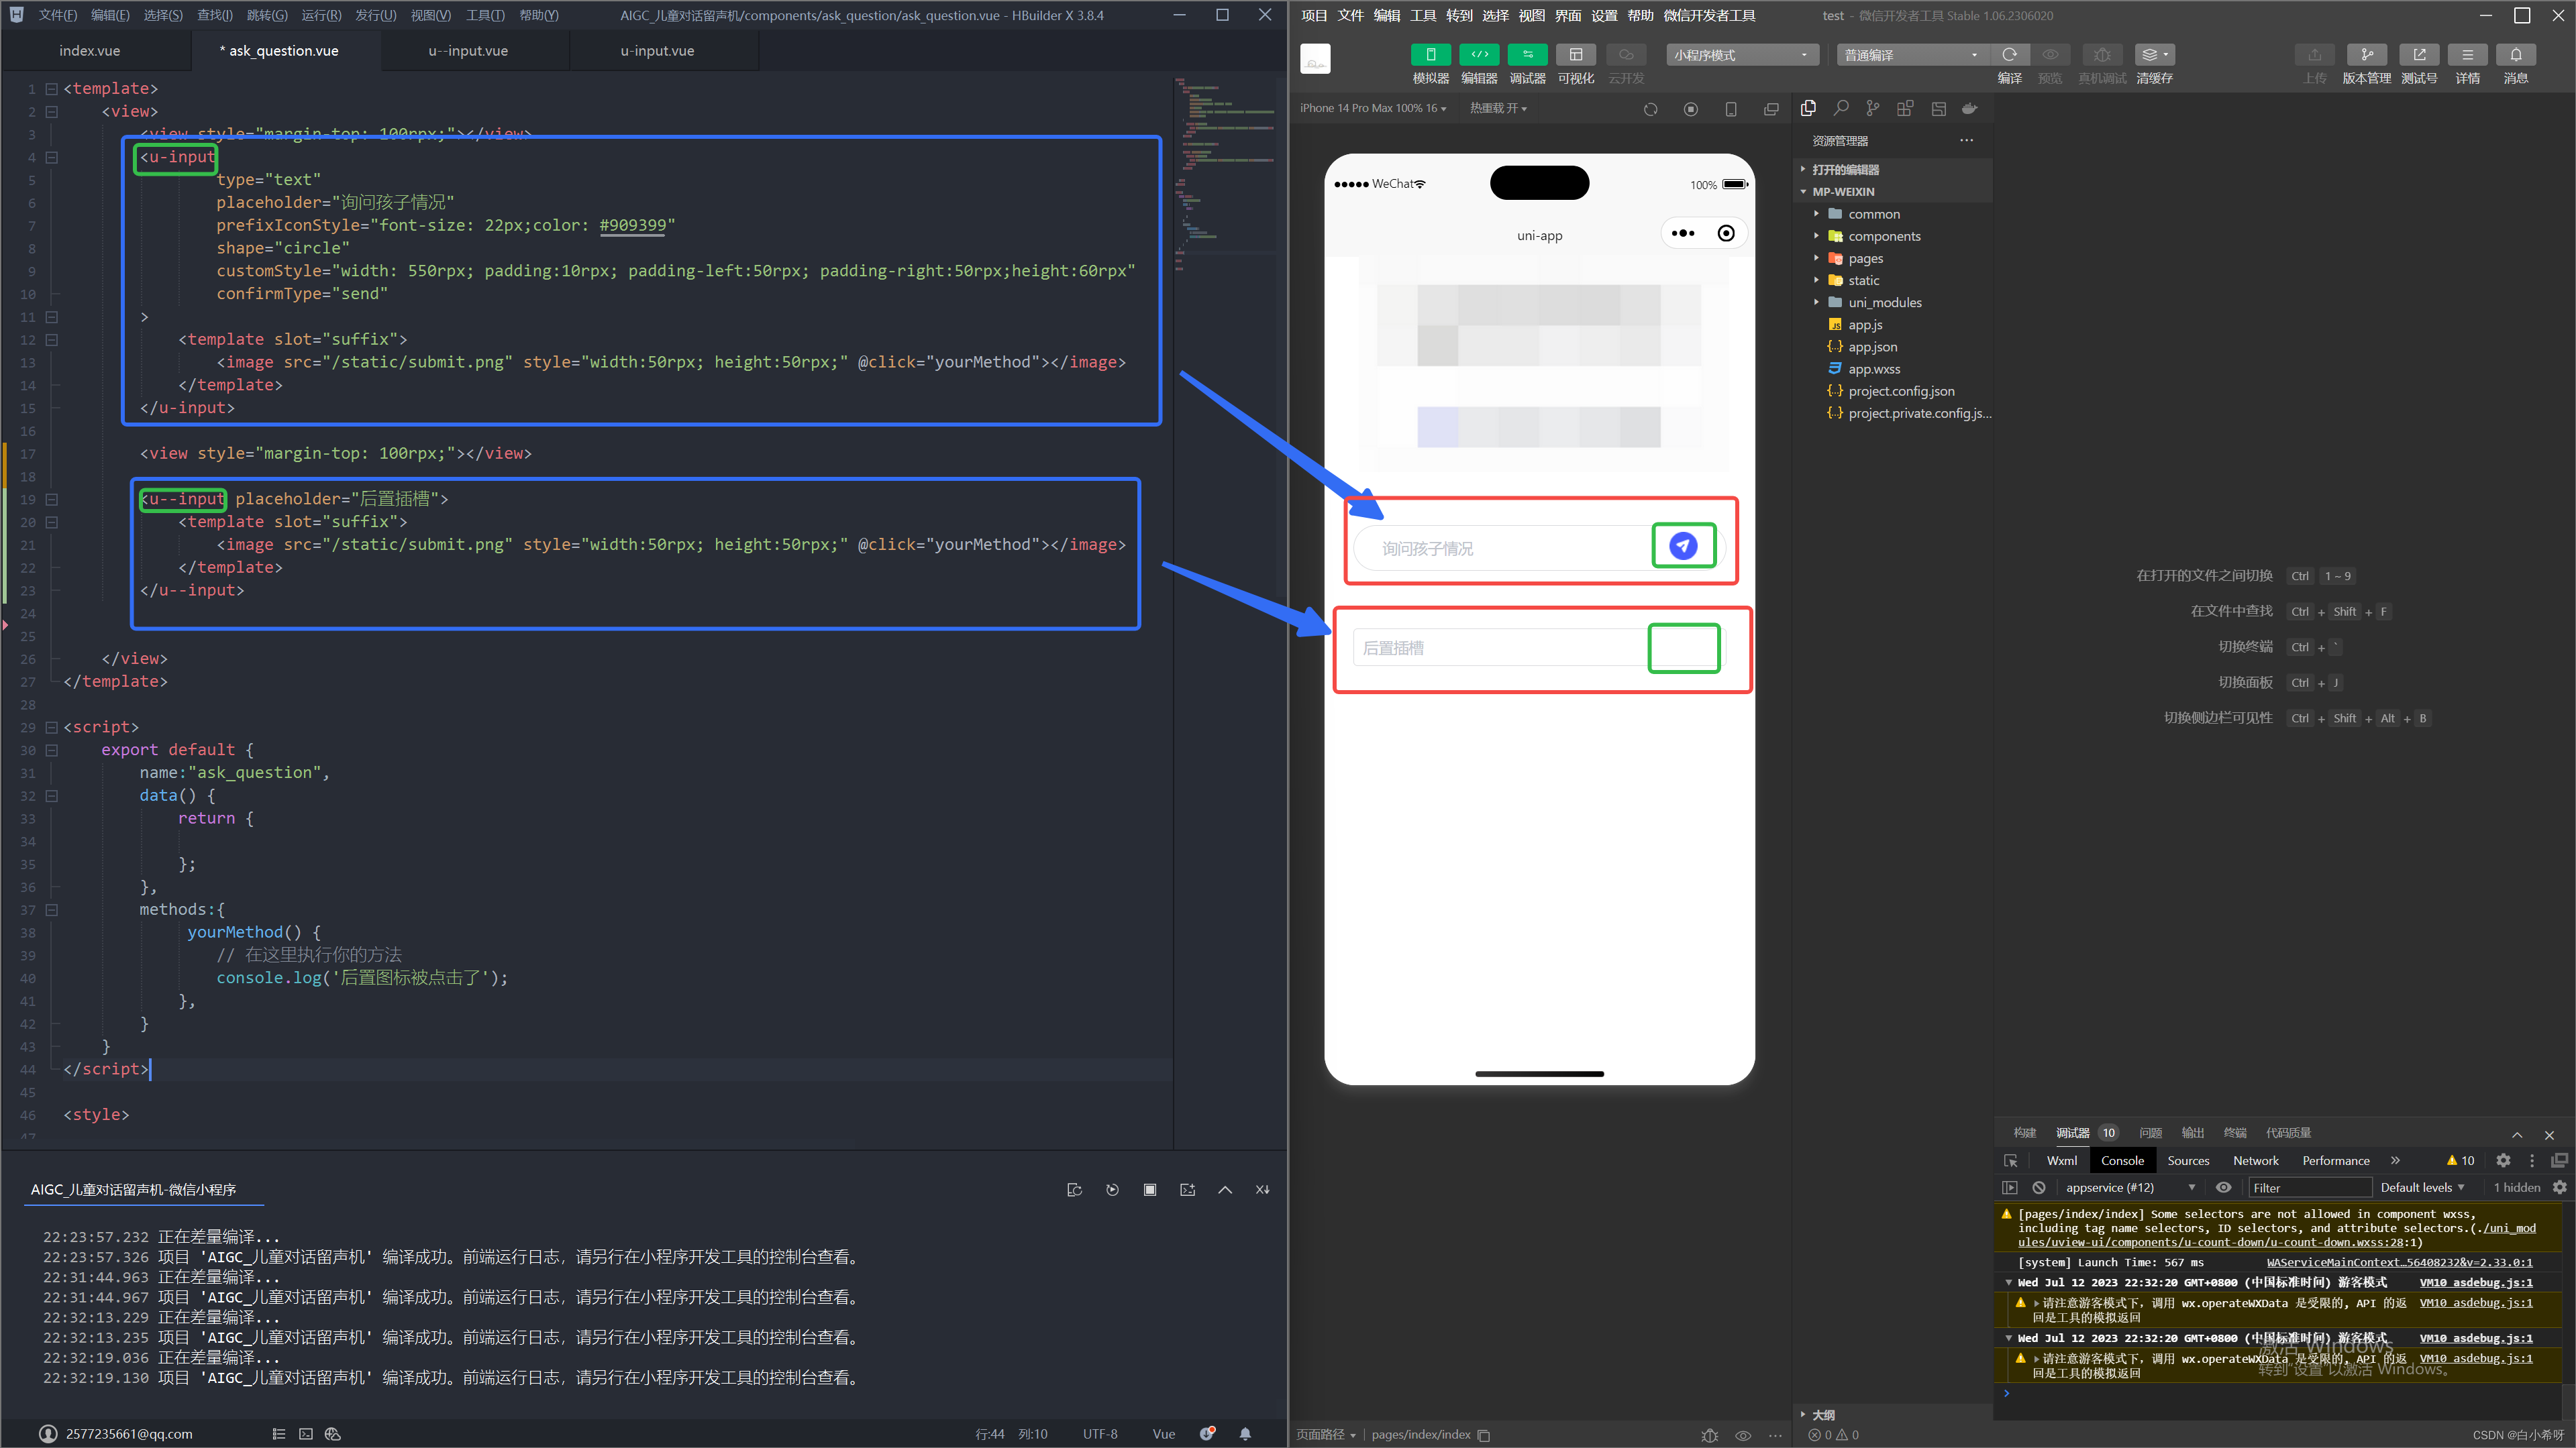Open project.config.json file

(1901, 391)
